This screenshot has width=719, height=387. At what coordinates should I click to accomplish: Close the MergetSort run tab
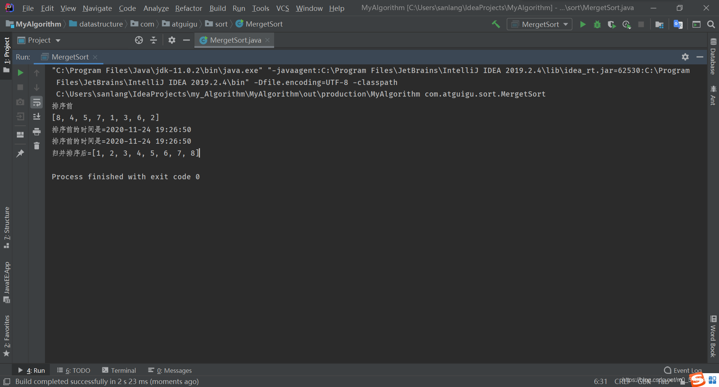click(95, 57)
